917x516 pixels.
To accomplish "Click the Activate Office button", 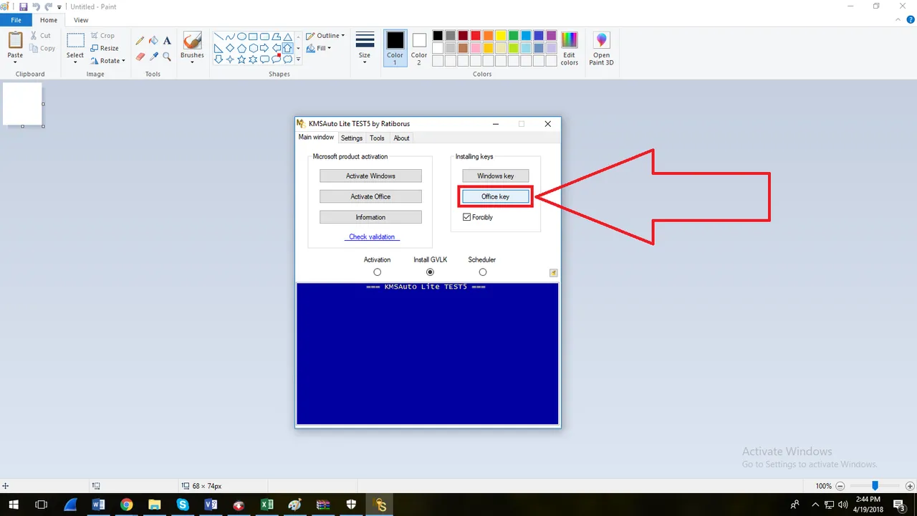I will pos(370,196).
